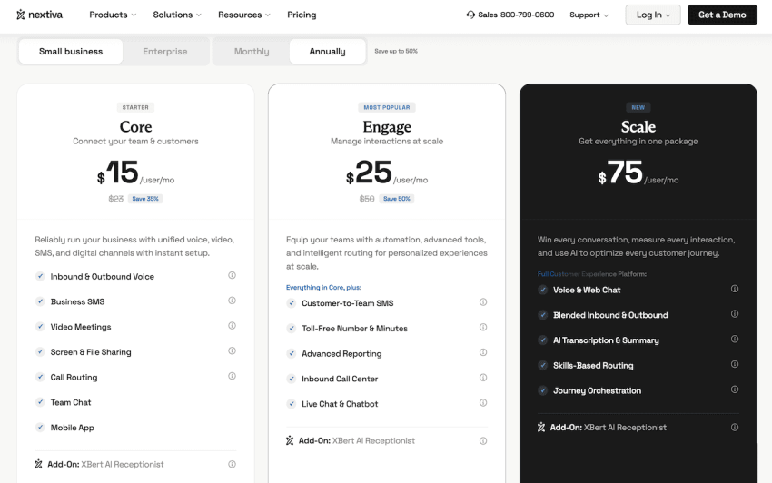Show info for Voice & Web Chat
This screenshot has height=483, width=772.
tap(735, 289)
